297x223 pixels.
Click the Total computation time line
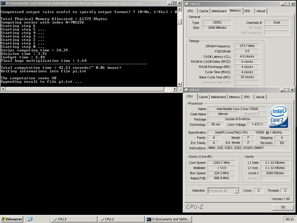(x=61, y=68)
